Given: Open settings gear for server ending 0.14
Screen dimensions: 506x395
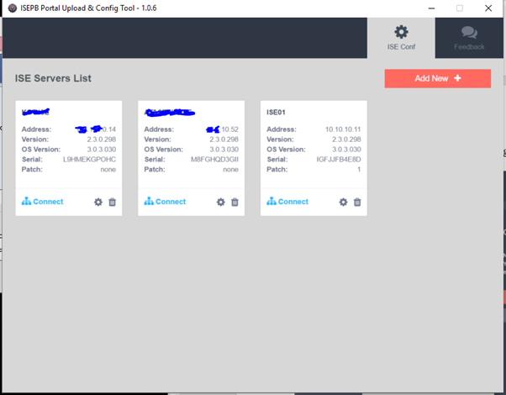Looking at the screenshot, I should 98,202.
